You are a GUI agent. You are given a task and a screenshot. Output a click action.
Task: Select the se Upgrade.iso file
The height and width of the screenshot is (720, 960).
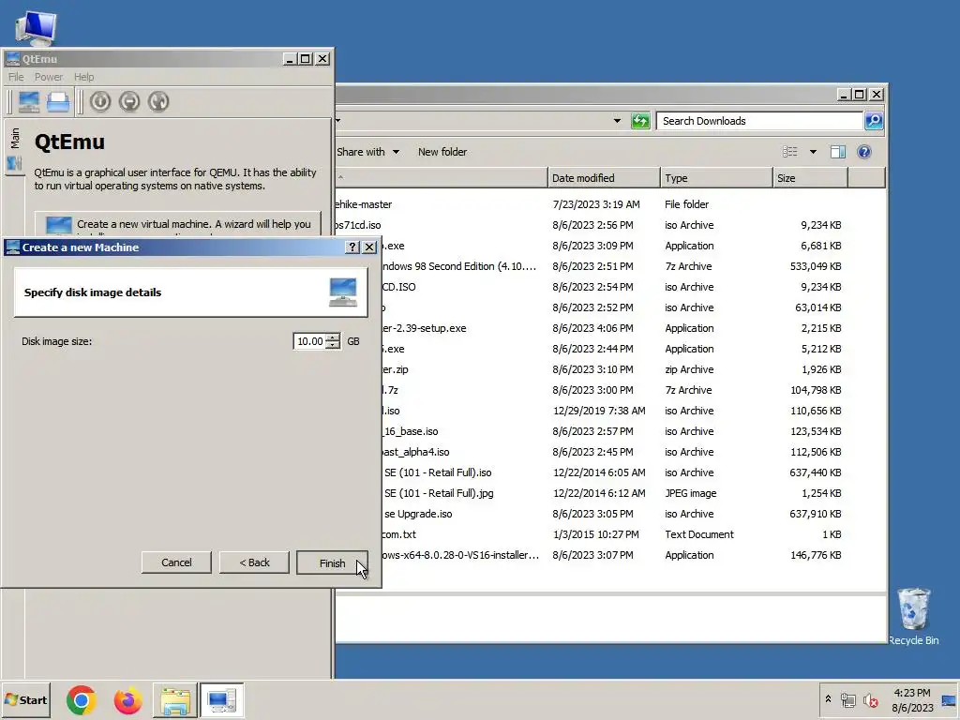click(x=417, y=515)
